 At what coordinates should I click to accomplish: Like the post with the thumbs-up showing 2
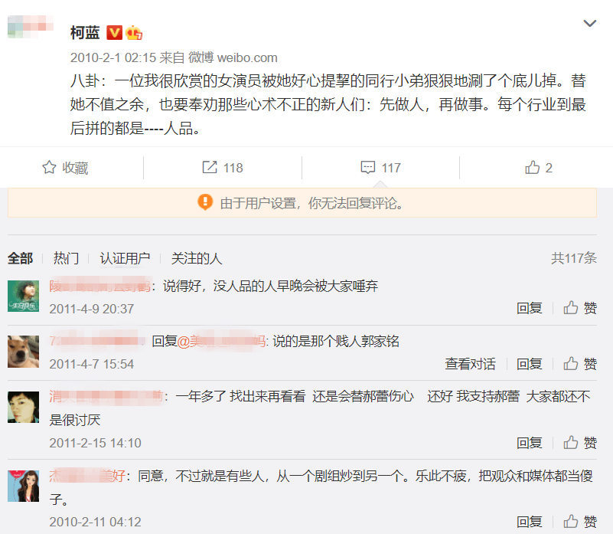point(538,168)
